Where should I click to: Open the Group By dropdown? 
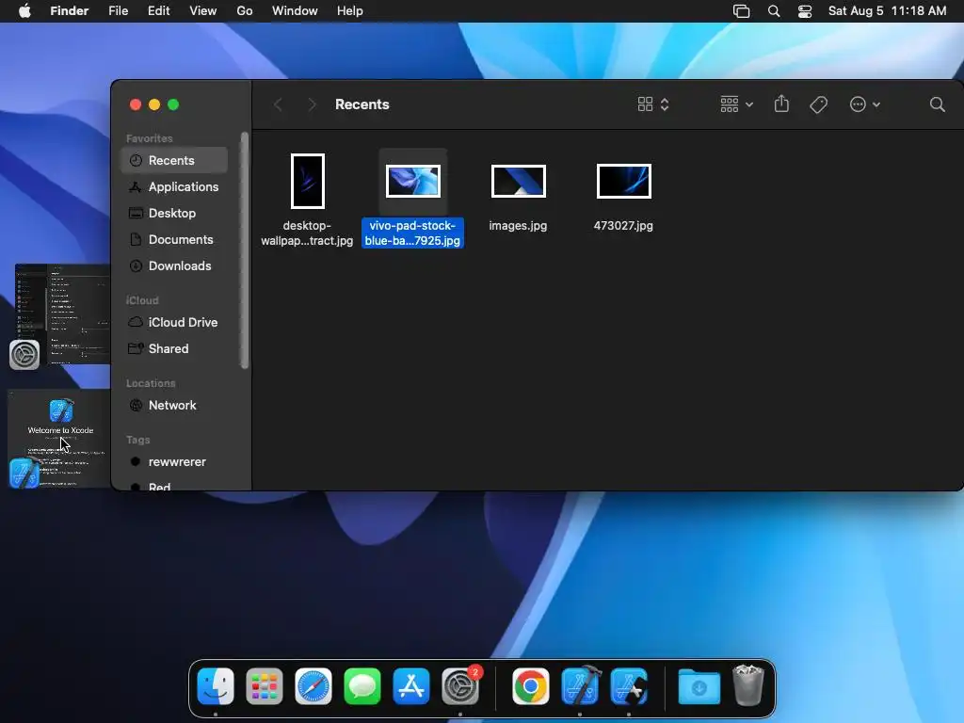coord(736,104)
